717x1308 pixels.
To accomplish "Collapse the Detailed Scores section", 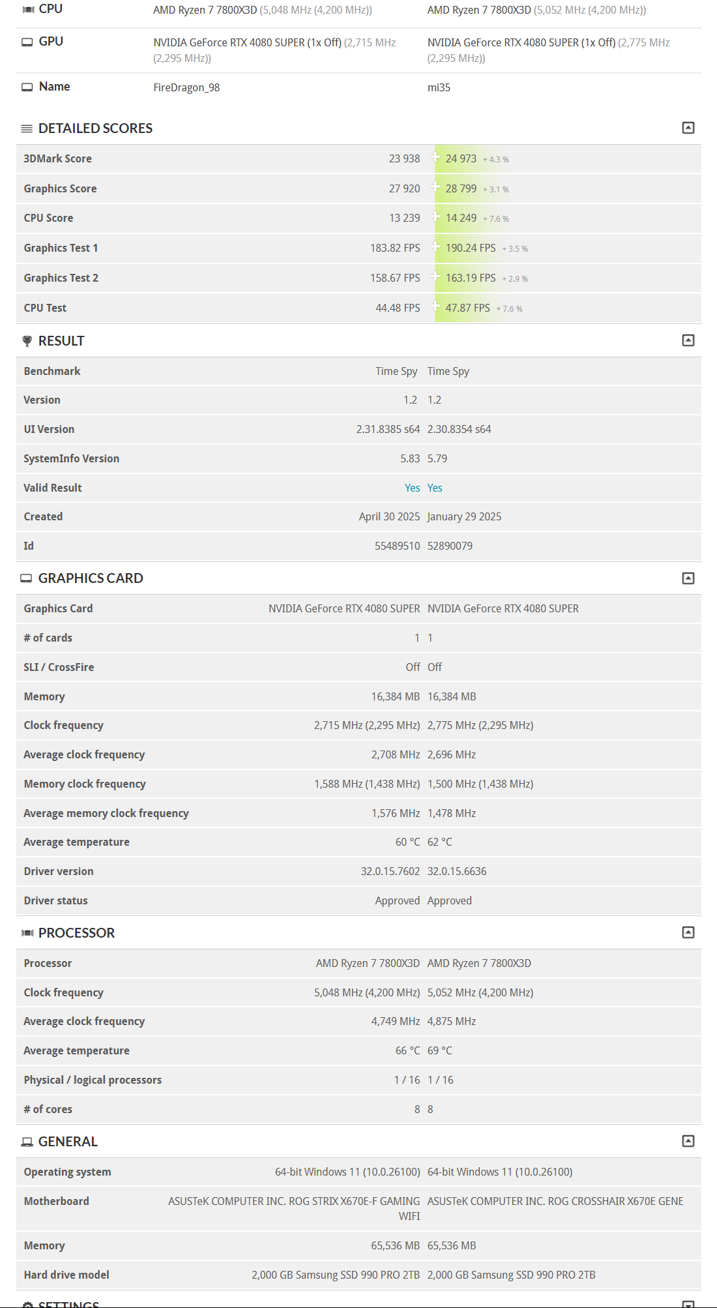I will click(688, 128).
